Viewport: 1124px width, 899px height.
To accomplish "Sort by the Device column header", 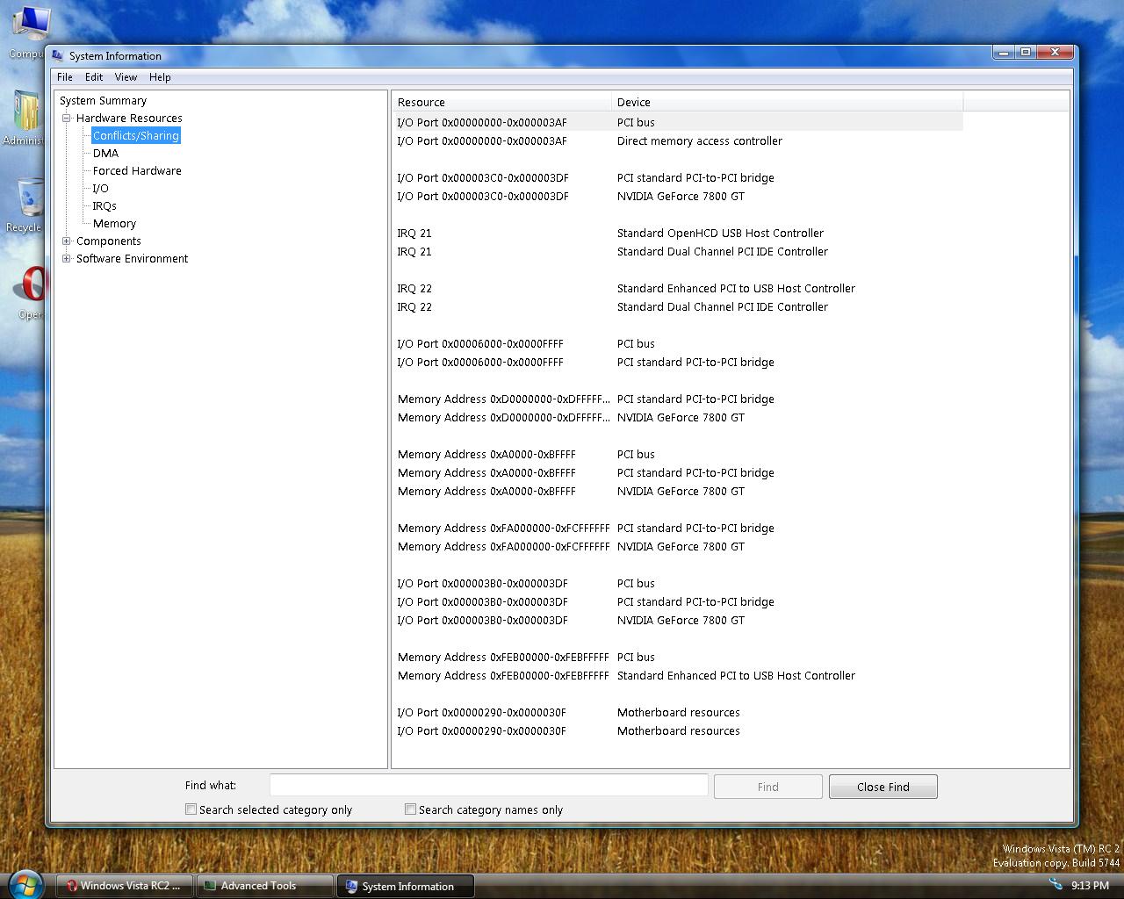I will coord(788,102).
